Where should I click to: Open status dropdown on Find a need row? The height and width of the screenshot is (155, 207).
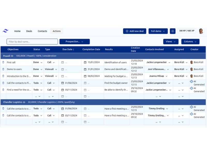point(38,90)
